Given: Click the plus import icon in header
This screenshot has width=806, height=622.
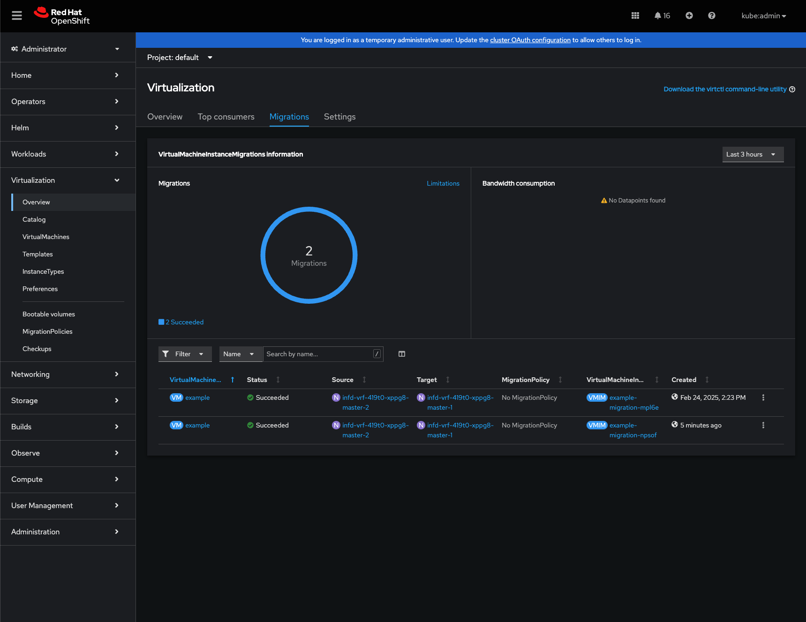Looking at the screenshot, I should click(689, 16).
